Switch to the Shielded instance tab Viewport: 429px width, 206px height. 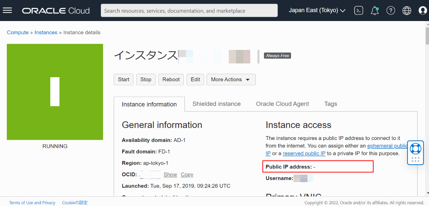[217, 104]
